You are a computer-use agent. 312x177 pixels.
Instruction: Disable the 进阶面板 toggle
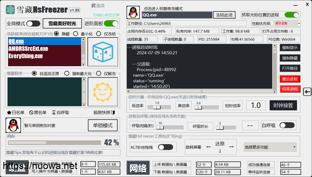pos(111,23)
